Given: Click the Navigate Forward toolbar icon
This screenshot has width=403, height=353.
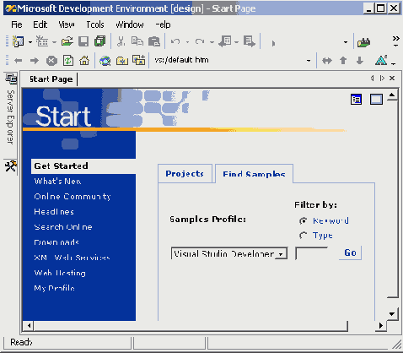Looking at the screenshot, I should pos(250,41).
